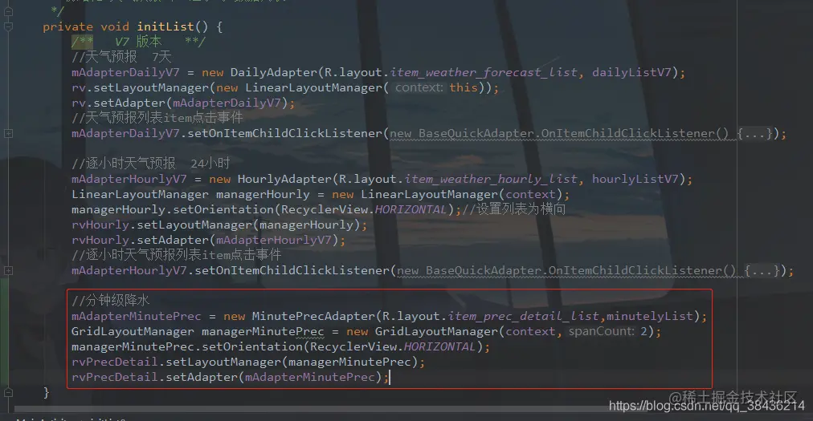Viewport: 813px width, 421px height.
Task: Click item_prec_detail_list layout reference
Action: tap(524, 317)
